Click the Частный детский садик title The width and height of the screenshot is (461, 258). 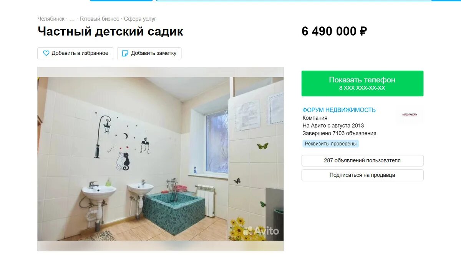[110, 31]
